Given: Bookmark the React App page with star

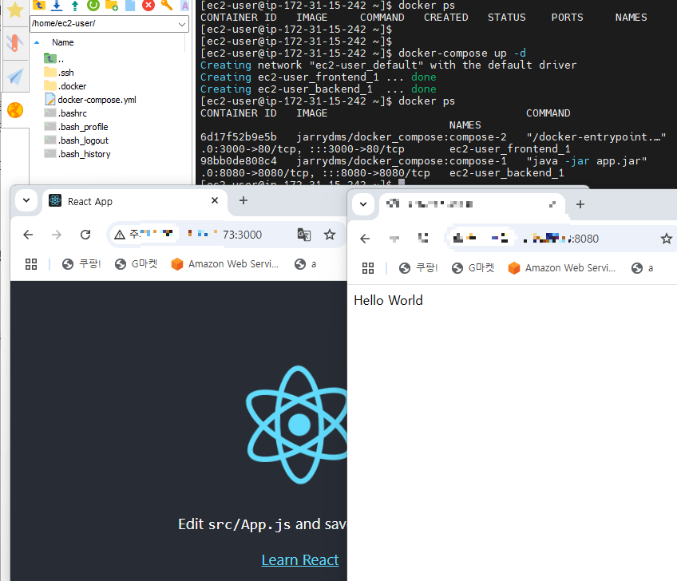Looking at the screenshot, I should click(x=330, y=235).
